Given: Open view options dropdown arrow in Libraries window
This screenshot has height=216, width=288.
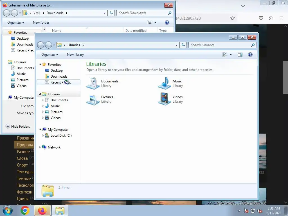Looking at the screenshot, I should [231, 55].
